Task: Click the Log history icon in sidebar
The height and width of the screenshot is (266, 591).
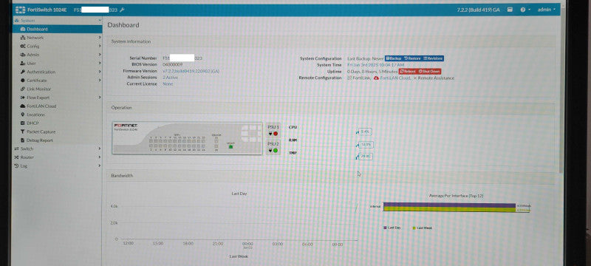Action: [16, 166]
